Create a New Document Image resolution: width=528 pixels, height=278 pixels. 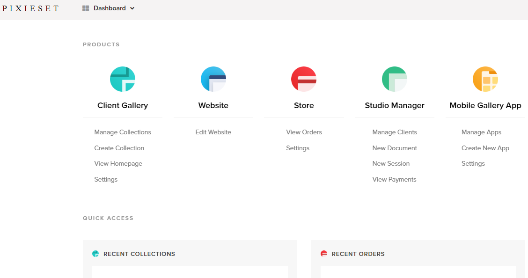tap(395, 148)
